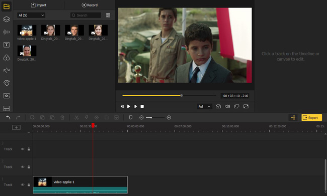Screen dimensions: 327x196
Task: Mute the preview volume speaker icon
Action: click(227, 106)
